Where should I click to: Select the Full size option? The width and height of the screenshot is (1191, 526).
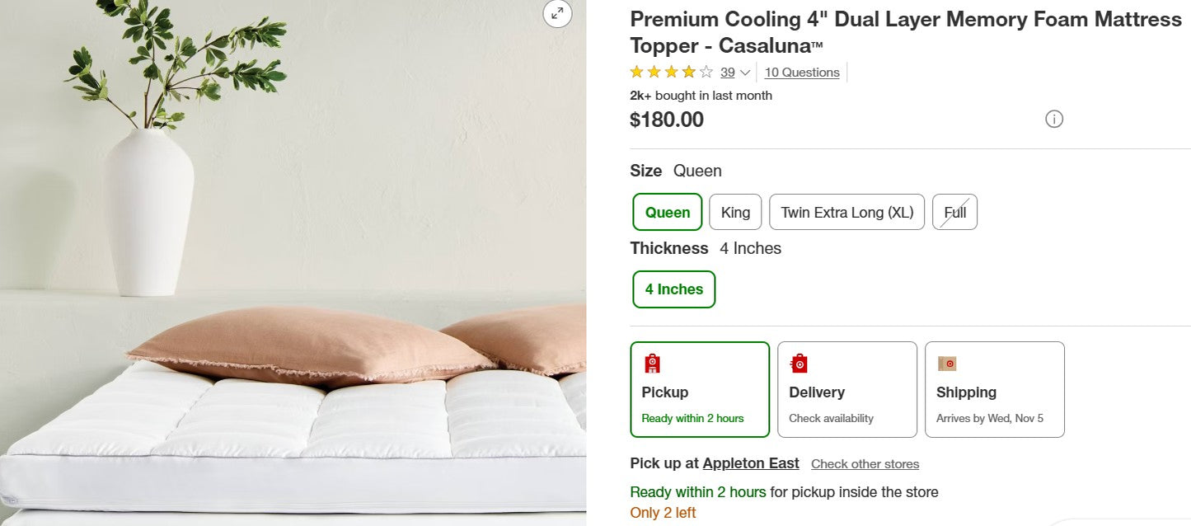tap(954, 212)
